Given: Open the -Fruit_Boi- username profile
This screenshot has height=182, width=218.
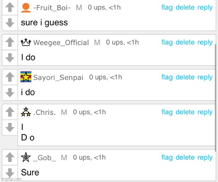Looking at the screenshot, I should [52, 8].
